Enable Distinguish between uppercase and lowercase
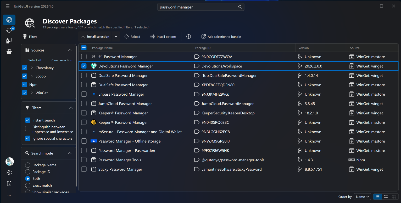 [28, 128]
